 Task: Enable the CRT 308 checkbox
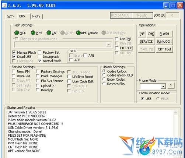pyautogui.click(x=116, y=48)
